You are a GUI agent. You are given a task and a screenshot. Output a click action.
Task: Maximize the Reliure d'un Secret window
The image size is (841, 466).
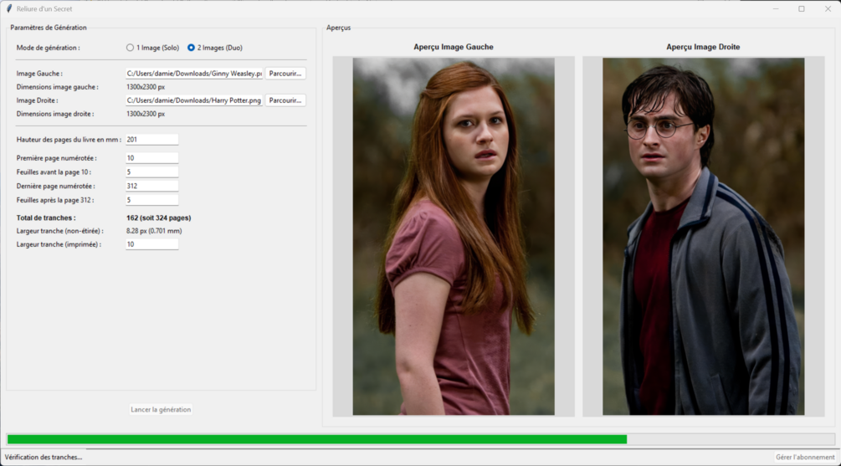pos(802,8)
